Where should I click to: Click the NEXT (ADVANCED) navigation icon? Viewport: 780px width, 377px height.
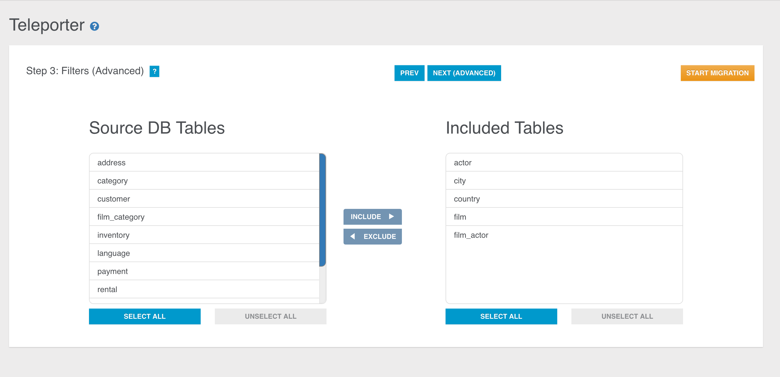pos(464,73)
